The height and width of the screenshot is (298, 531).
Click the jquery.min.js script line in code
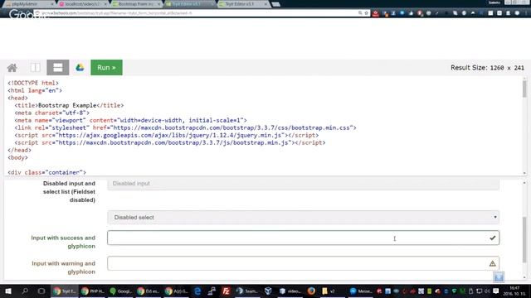click(166, 135)
